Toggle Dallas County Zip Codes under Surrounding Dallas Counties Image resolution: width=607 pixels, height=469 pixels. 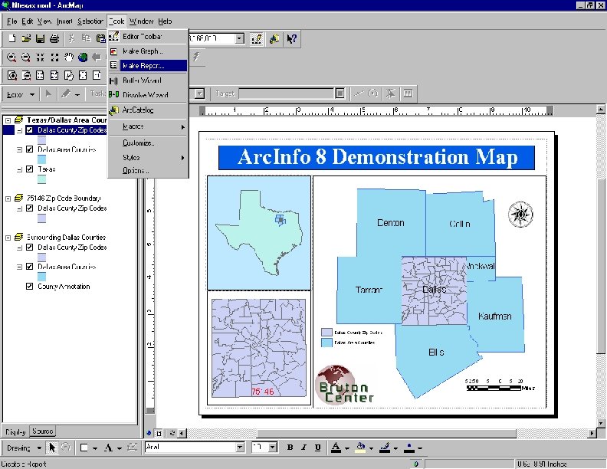(x=29, y=248)
